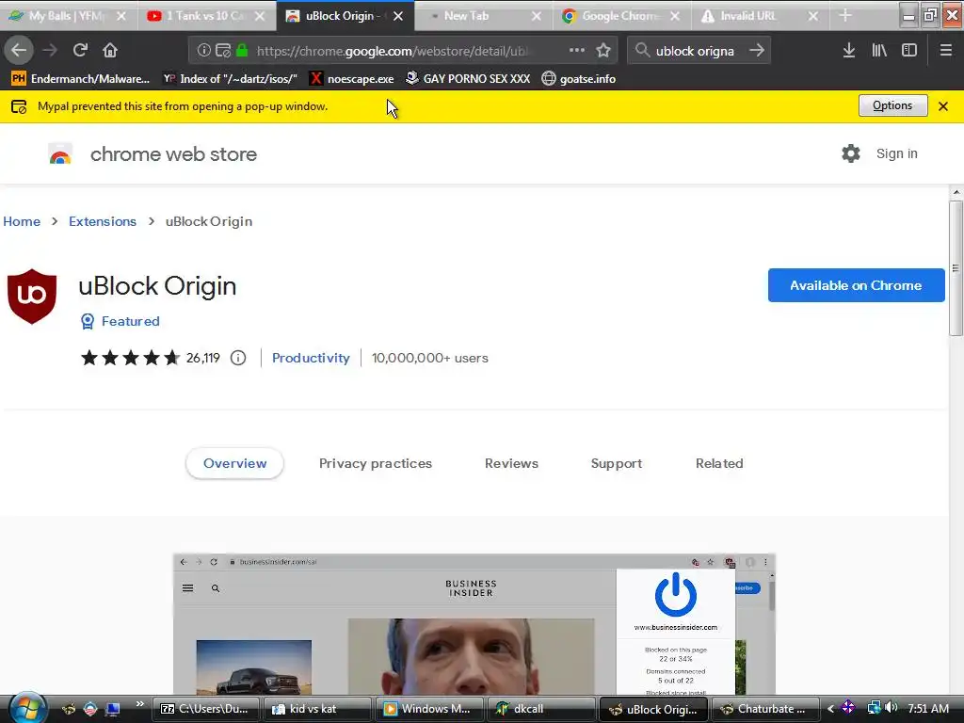This screenshot has width=964, height=723.
Task: Open the Productivity category link
Action: pyautogui.click(x=311, y=358)
